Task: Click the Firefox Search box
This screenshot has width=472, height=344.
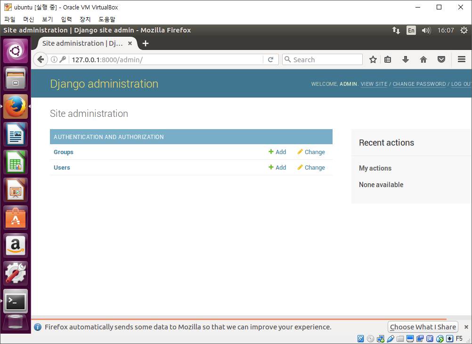Action: pos(322,60)
